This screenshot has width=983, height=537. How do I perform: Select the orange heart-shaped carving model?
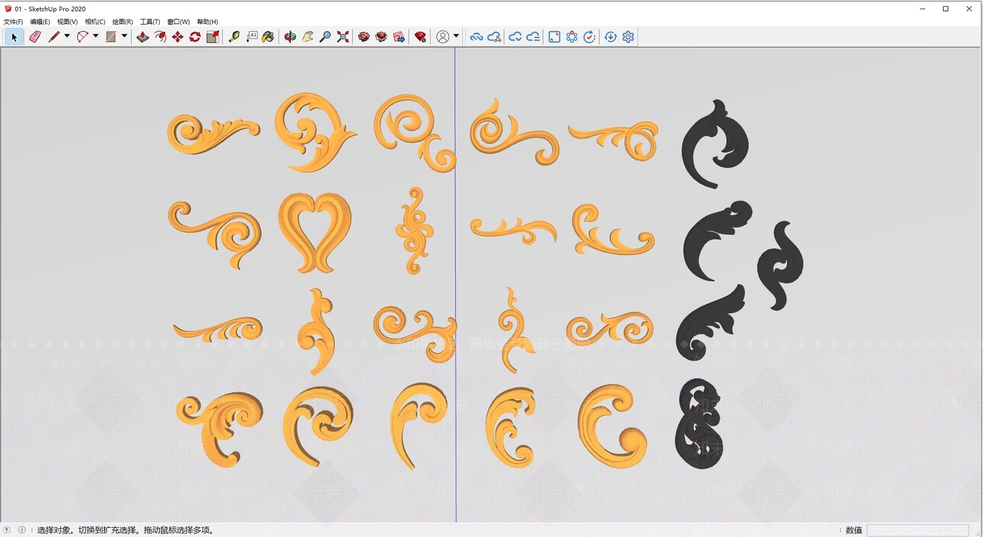pos(315,232)
